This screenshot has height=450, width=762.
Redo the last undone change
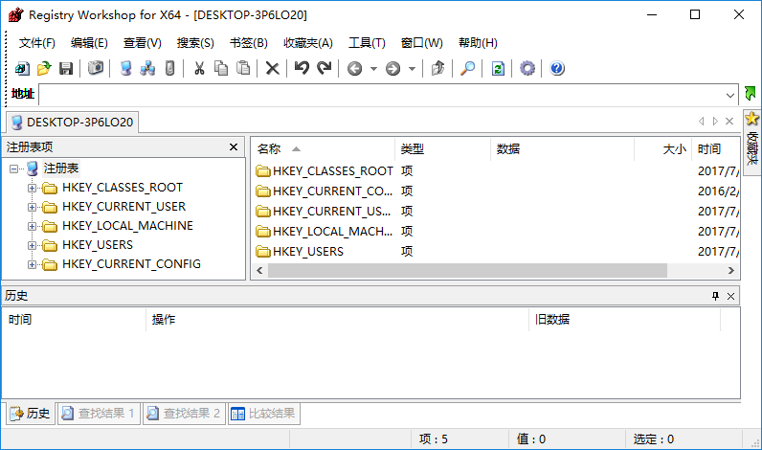pos(325,68)
